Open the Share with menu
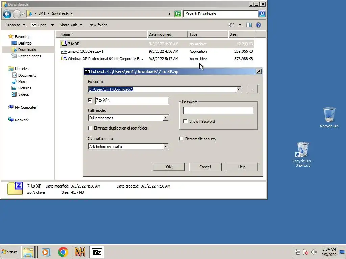The width and height of the screenshot is (346, 259). point(71,25)
